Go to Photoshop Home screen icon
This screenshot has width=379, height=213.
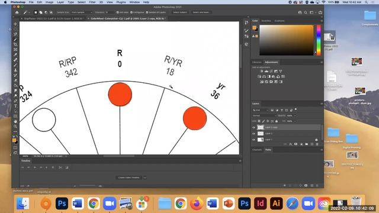(17, 12)
